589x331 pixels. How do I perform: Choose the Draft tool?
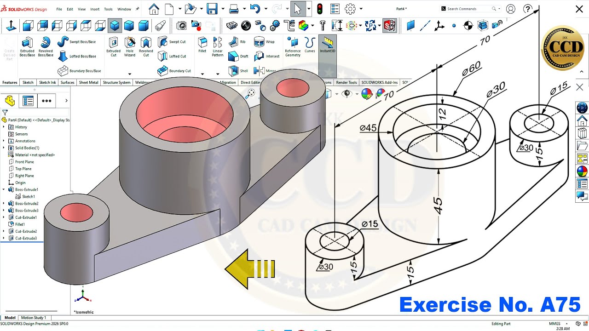click(238, 56)
